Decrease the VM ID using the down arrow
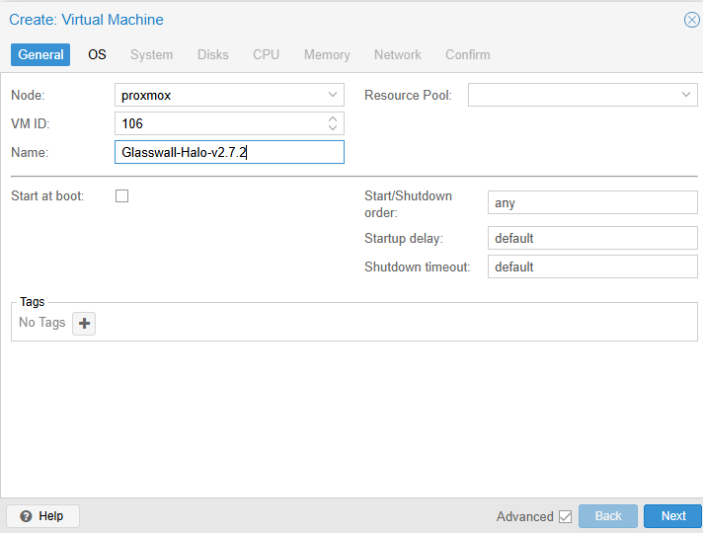The height and width of the screenshot is (533, 703). coord(333,129)
